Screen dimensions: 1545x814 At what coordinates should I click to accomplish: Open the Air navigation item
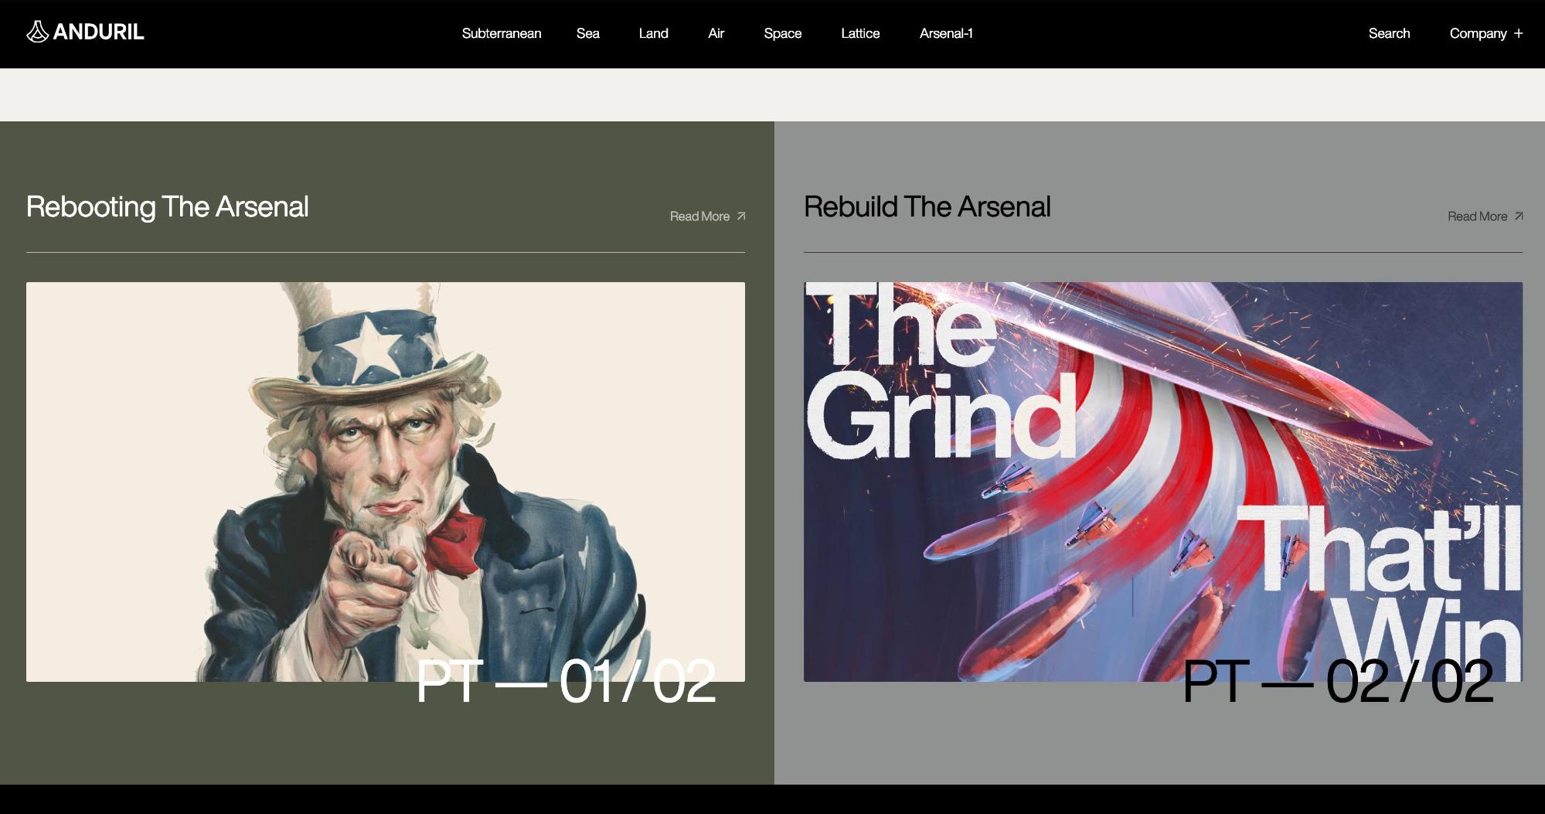tap(716, 33)
